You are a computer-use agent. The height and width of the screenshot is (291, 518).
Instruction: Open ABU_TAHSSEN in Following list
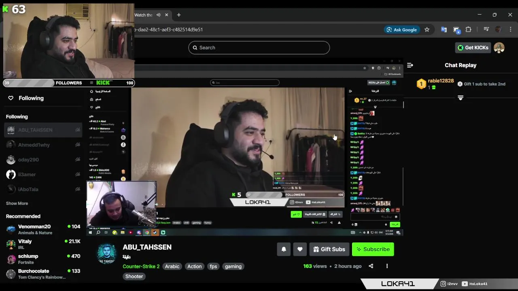click(x=43, y=130)
